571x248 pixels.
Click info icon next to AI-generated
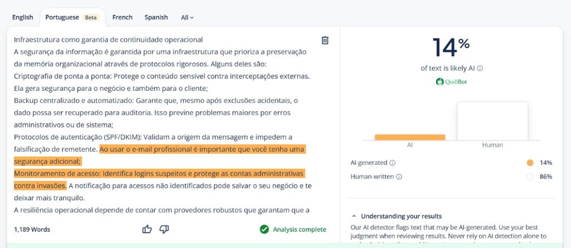[392, 163]
